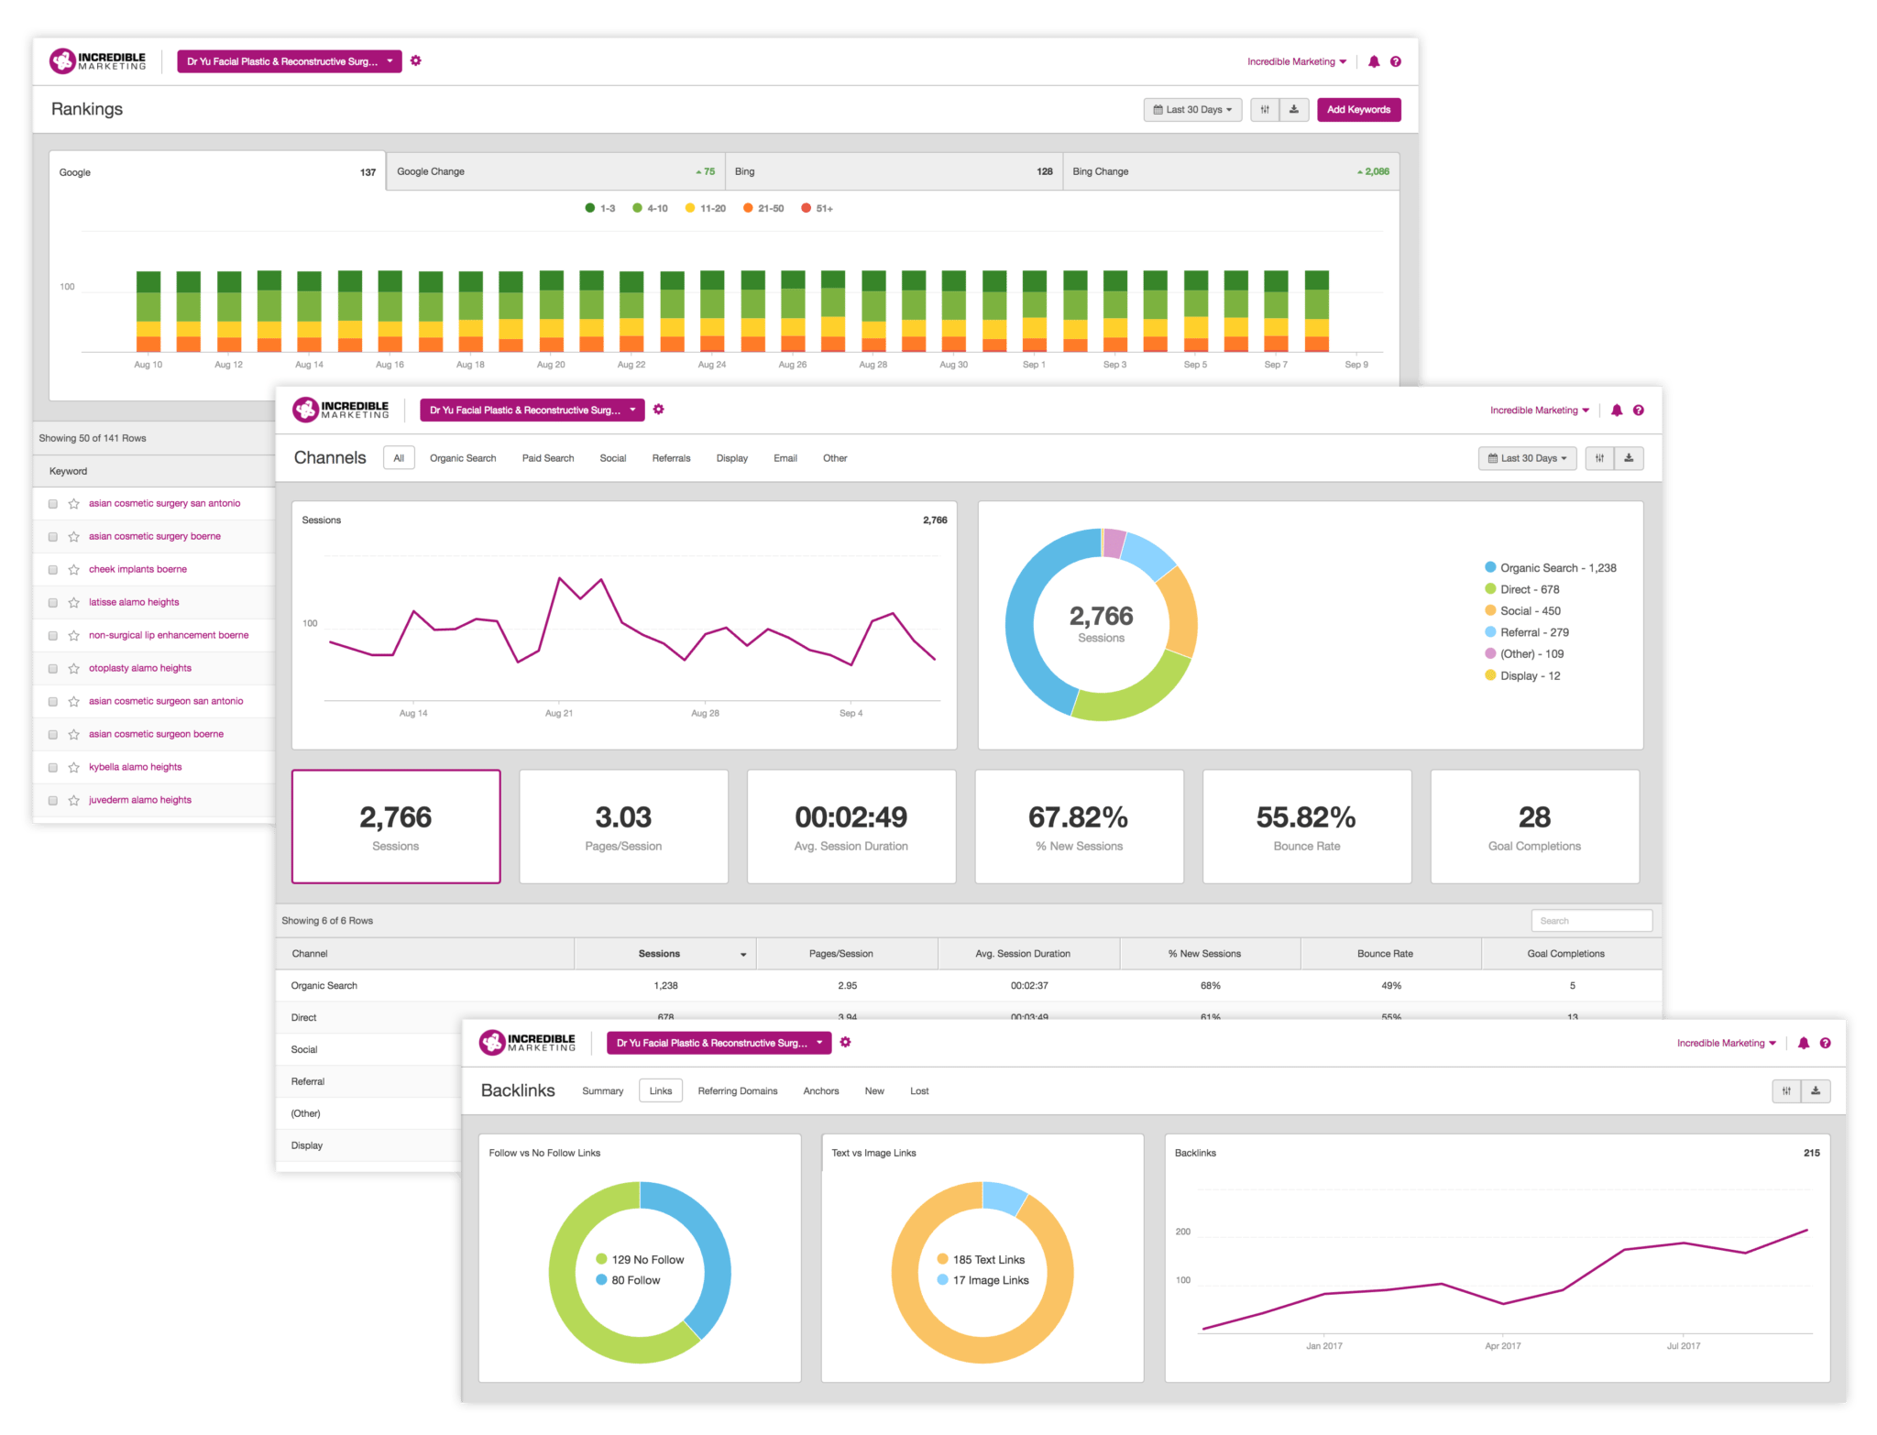Open Dr Yu client dropdown in Channels window

tap(532, 410)
